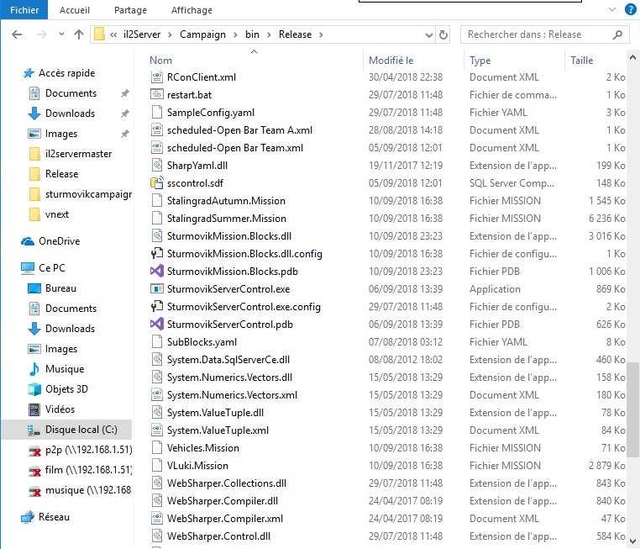Open OneDrive cloud icon in sidebar
Image resolution: width=640 pixels, height=549 pixels.
click(28, 241)
